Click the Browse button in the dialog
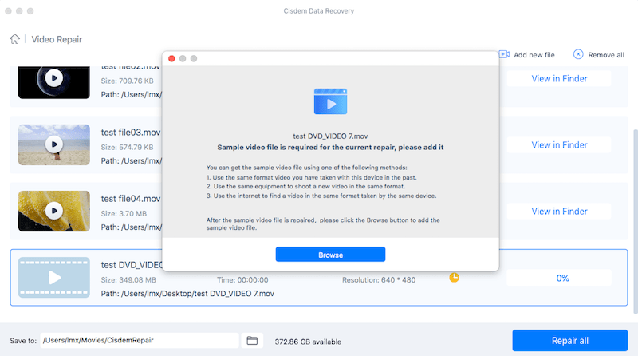 (x=330, y=255)
